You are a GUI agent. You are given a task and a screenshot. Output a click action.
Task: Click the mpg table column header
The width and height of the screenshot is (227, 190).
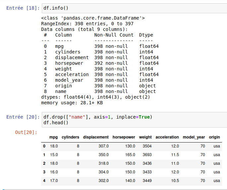click(53, 137)
